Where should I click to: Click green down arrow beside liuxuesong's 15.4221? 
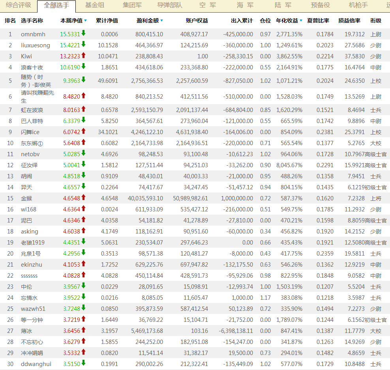click(84, 44)
